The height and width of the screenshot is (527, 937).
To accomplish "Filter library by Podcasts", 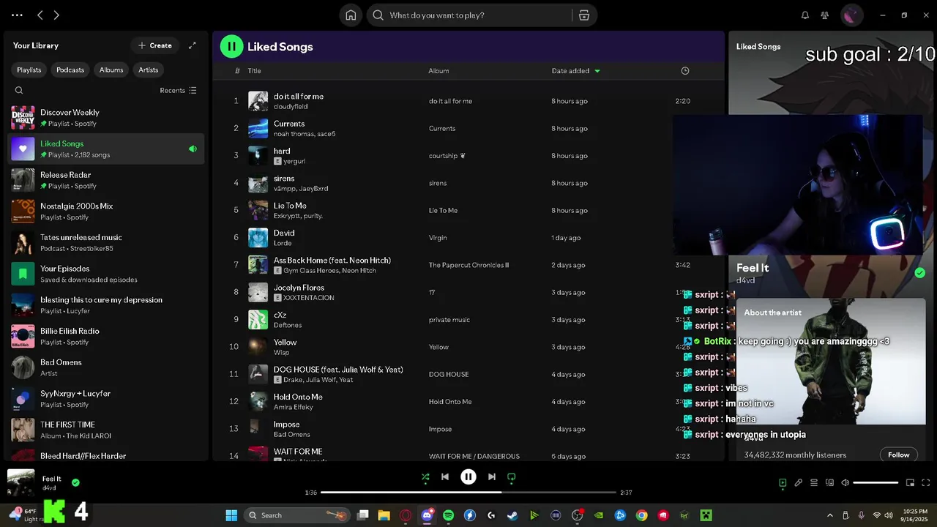I will (x=70, y=70).
